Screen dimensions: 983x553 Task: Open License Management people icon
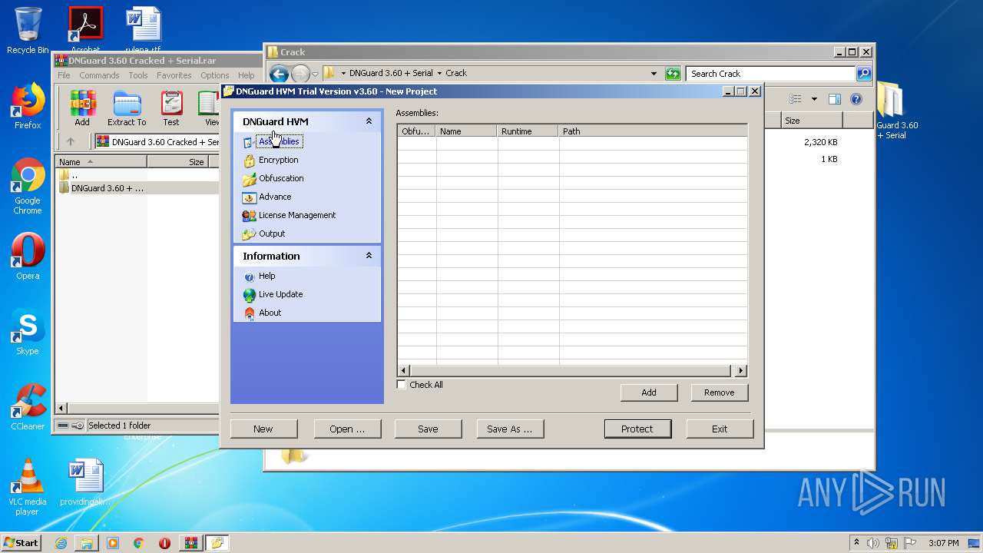[249, 215]
